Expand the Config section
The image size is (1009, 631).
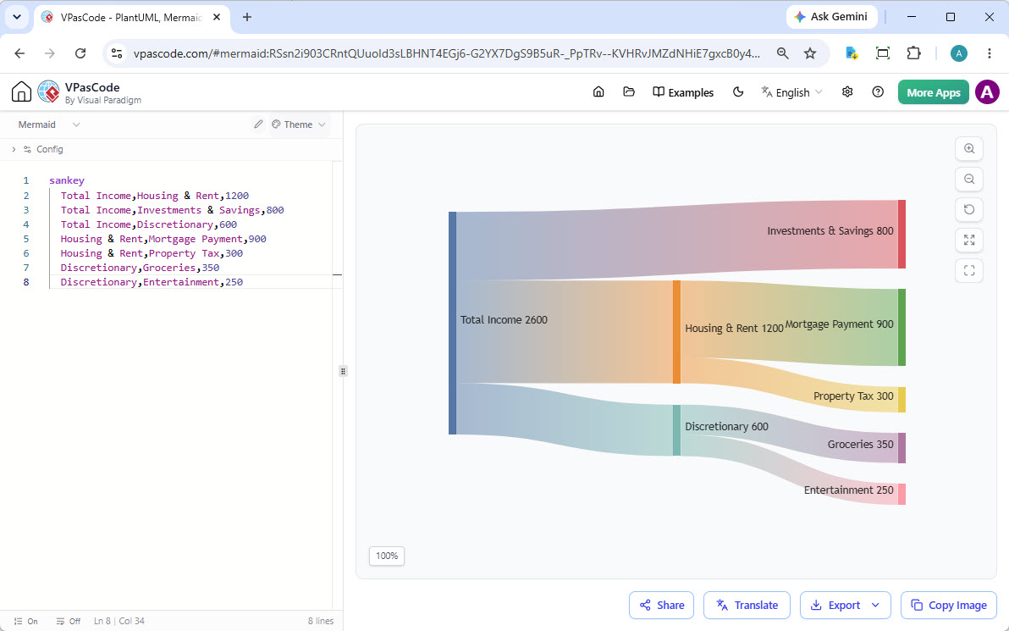[x=38, y=149]
